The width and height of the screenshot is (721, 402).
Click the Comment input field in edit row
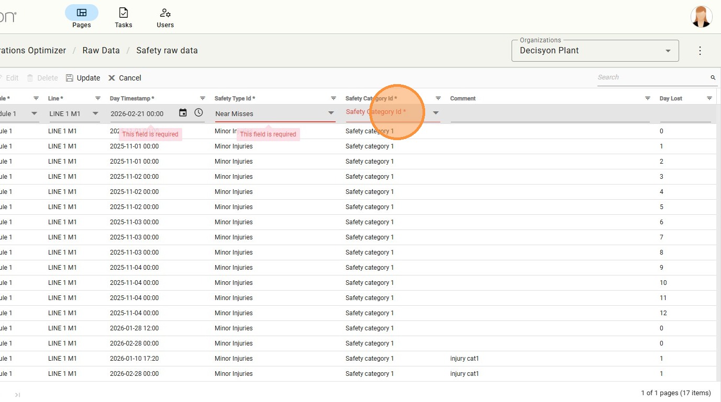549,114
